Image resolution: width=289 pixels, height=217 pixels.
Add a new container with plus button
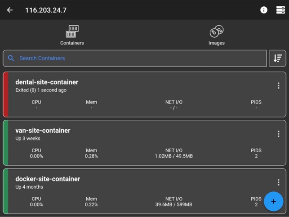pos(274,202)
